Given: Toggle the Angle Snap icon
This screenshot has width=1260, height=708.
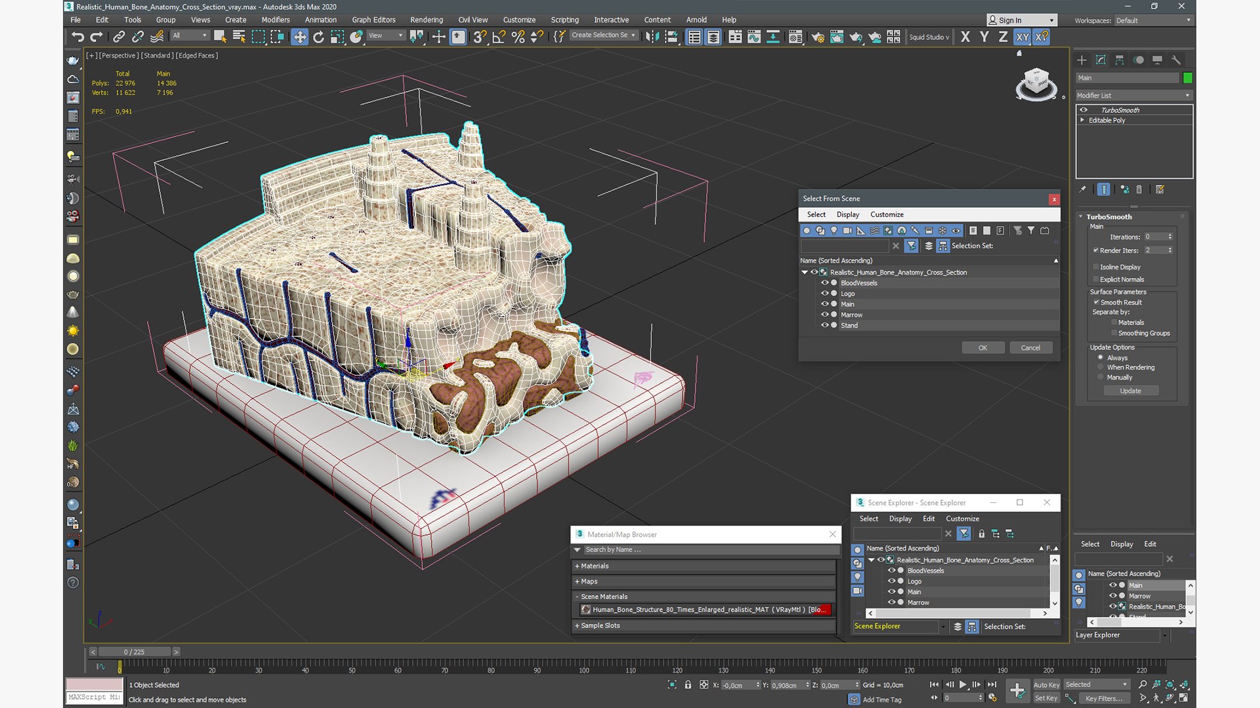Looking at the screenshot, I should pyautogui.click(x=499, y=37).
